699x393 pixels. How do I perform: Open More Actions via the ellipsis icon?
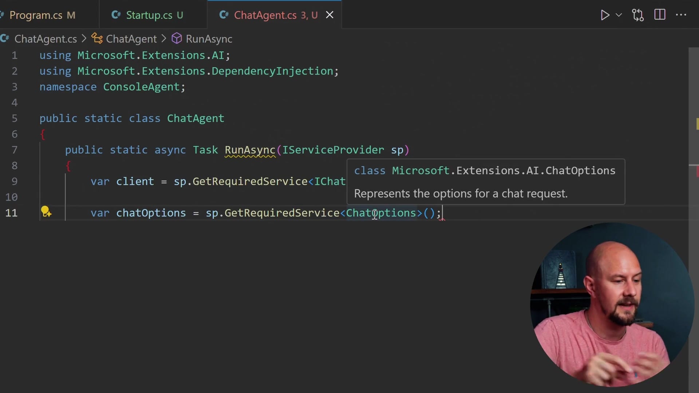pos(682,15)
